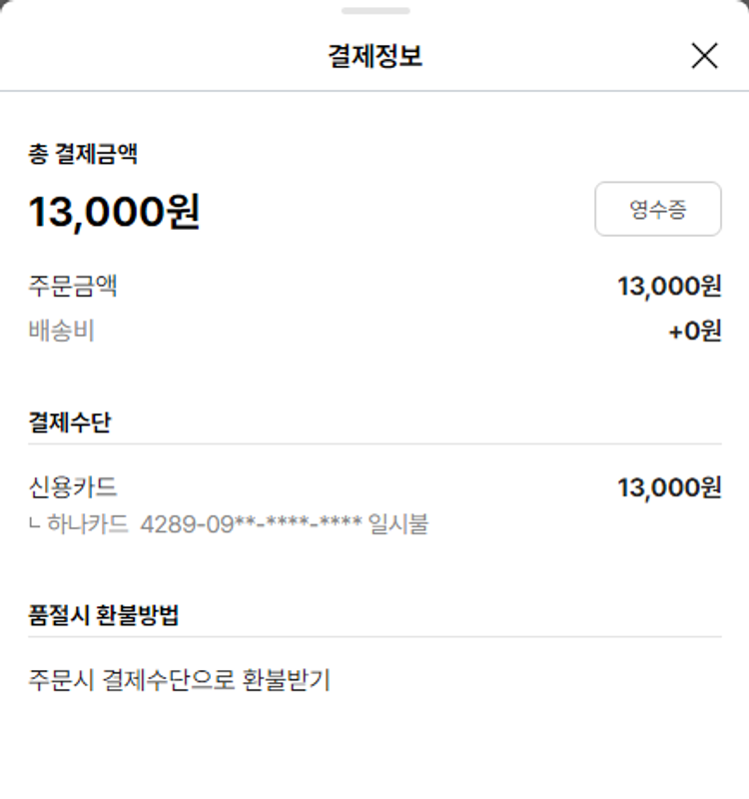
Task: Select the 13,000원 value beside 주문금액
Action: [669, 287]
